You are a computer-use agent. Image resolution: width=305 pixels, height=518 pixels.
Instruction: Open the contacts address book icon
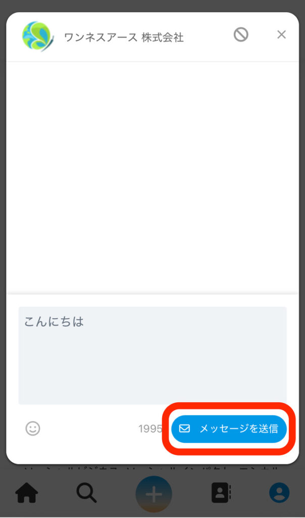coord(221,493)
